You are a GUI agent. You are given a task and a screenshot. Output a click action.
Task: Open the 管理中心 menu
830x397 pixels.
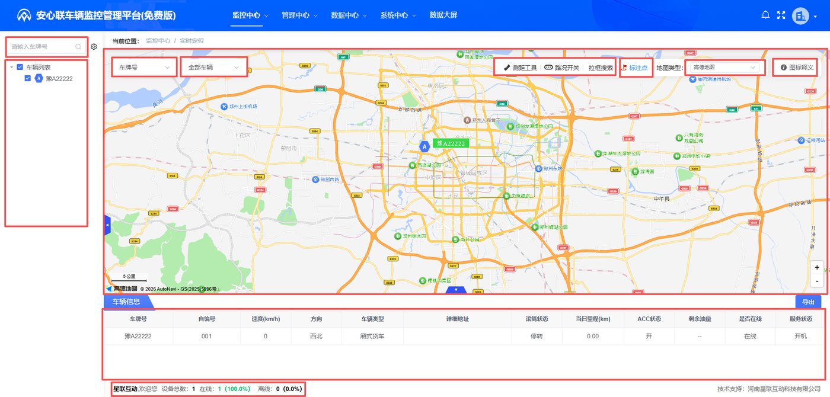pos(299,15)
